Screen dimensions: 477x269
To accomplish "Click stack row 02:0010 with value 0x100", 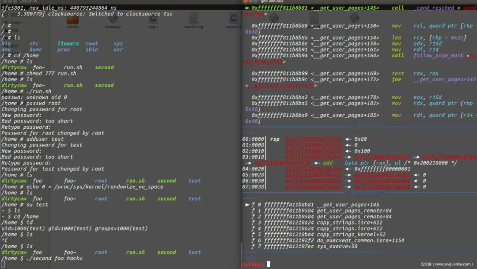I will (306, 151).
